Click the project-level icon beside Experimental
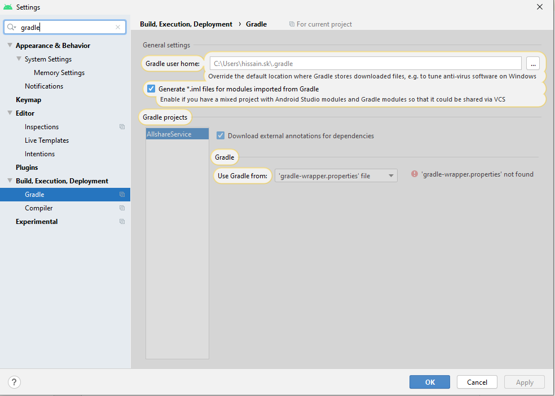 [x=122, y=222]
